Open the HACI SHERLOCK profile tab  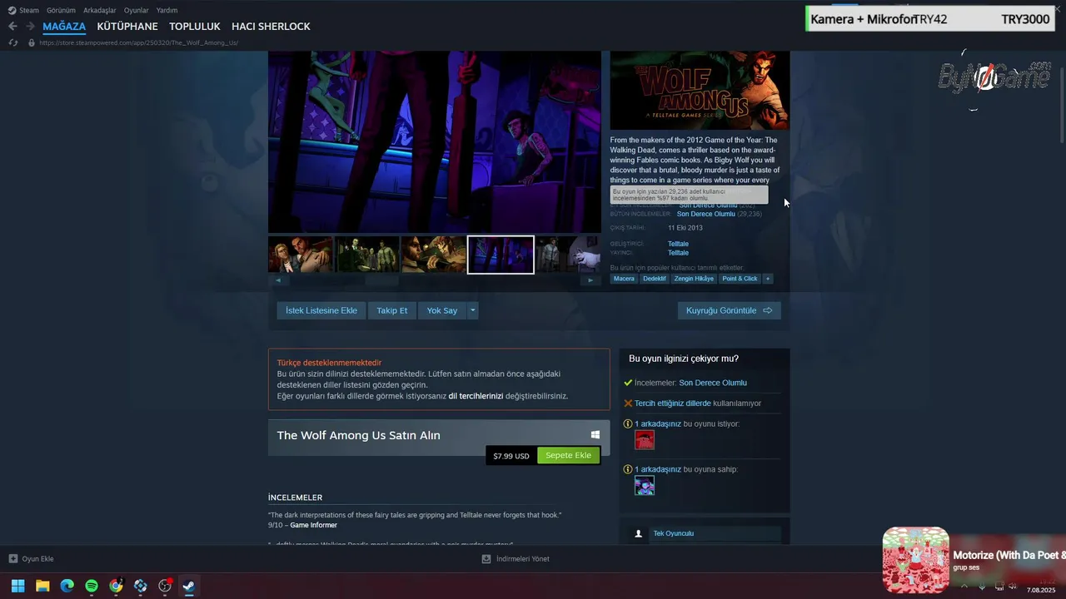tap(271, 27)
